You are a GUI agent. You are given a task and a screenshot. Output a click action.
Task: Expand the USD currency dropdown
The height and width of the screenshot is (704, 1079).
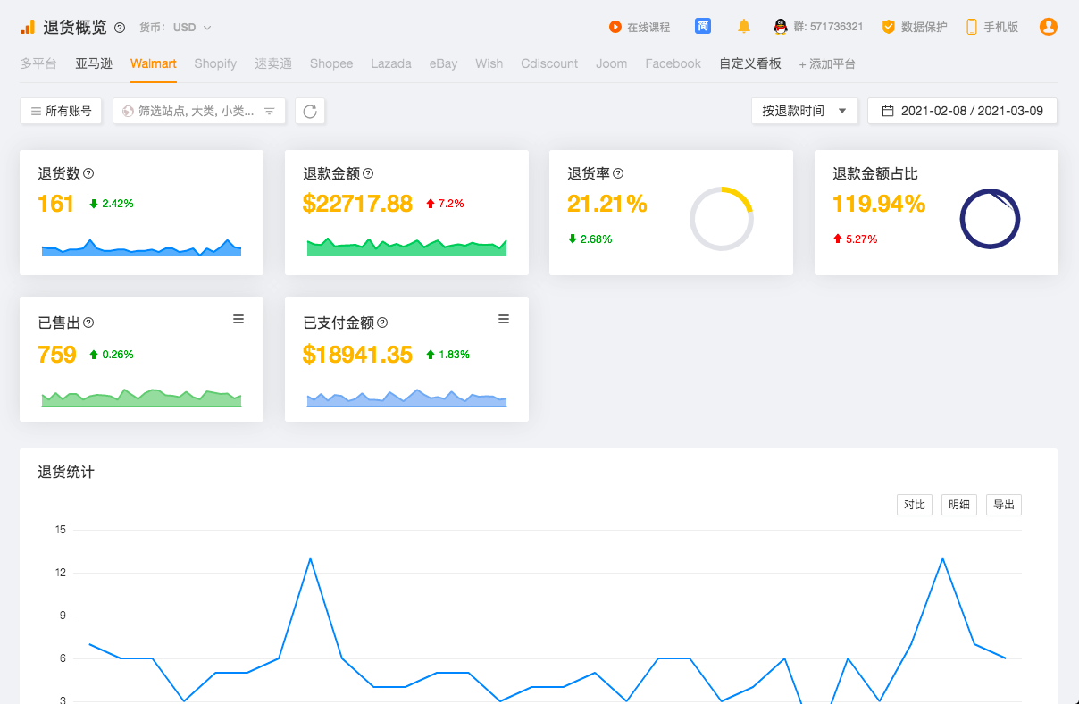point(192,28)
